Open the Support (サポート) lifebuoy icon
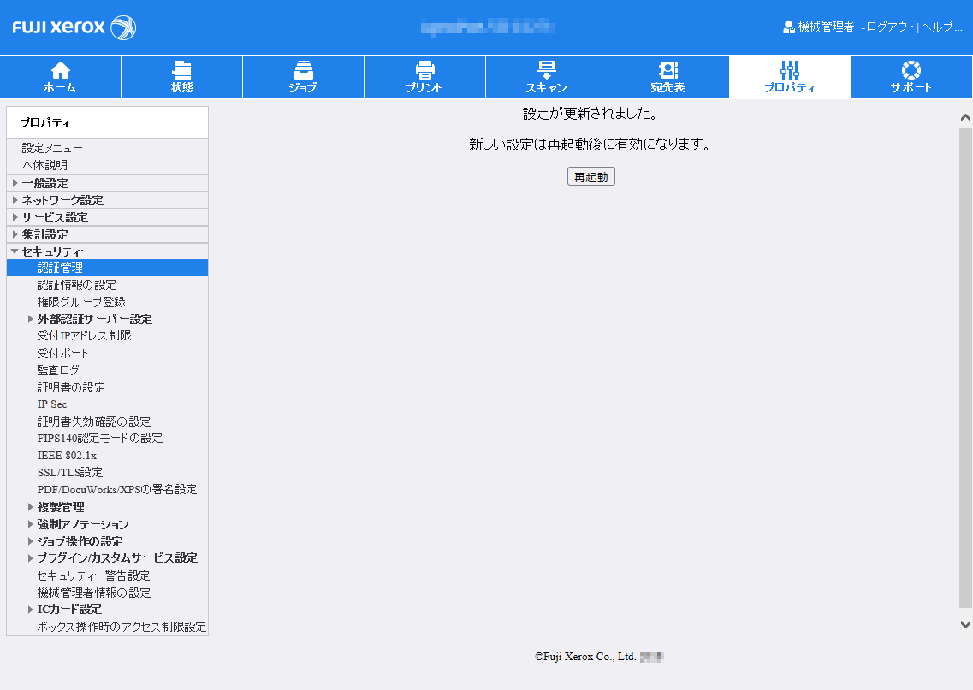Image resolution: width=973 pixels, height=690 pixels. pos(911,70)
